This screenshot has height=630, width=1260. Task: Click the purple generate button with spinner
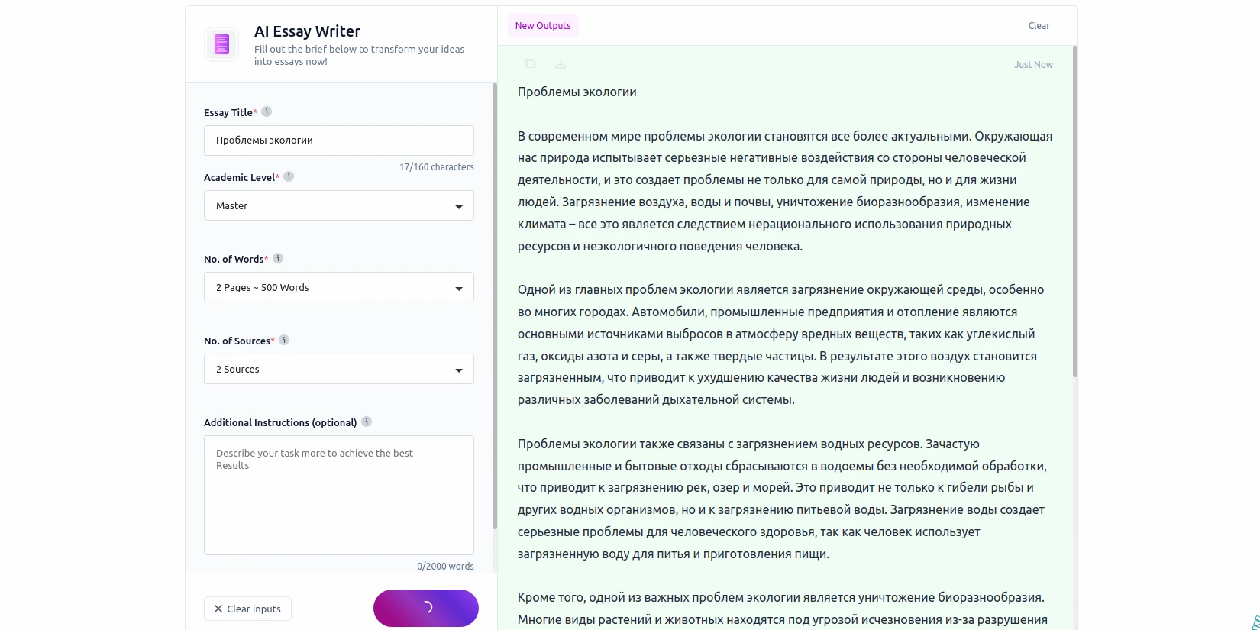point(426,608)
